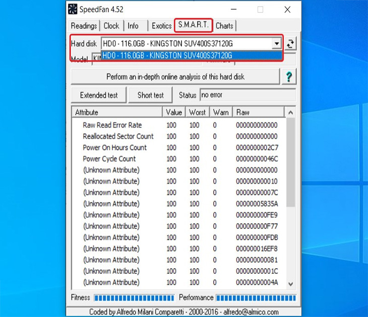This screenshot has height=317, width=368.
Task: Minimize the SpeedFan window
Action: pos(233,10)
